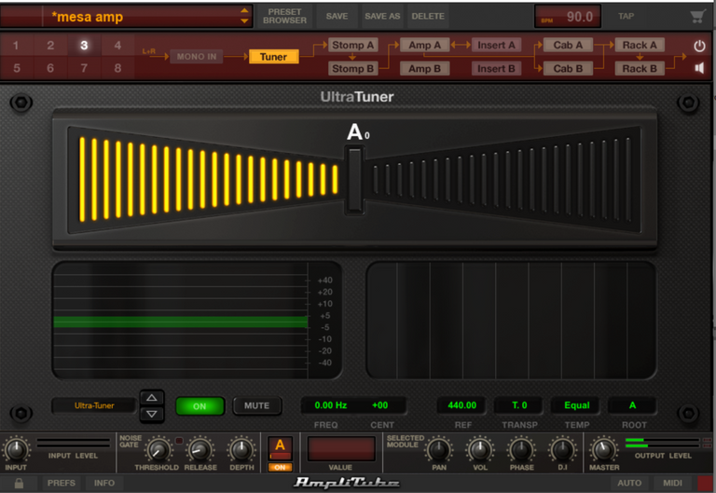Click the PHASE knob

tap(521, 450)
